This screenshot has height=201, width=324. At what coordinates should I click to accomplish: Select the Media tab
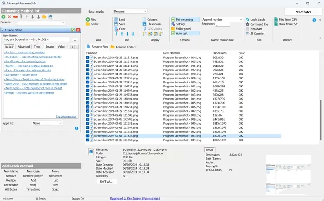click(x=209, y=149)
